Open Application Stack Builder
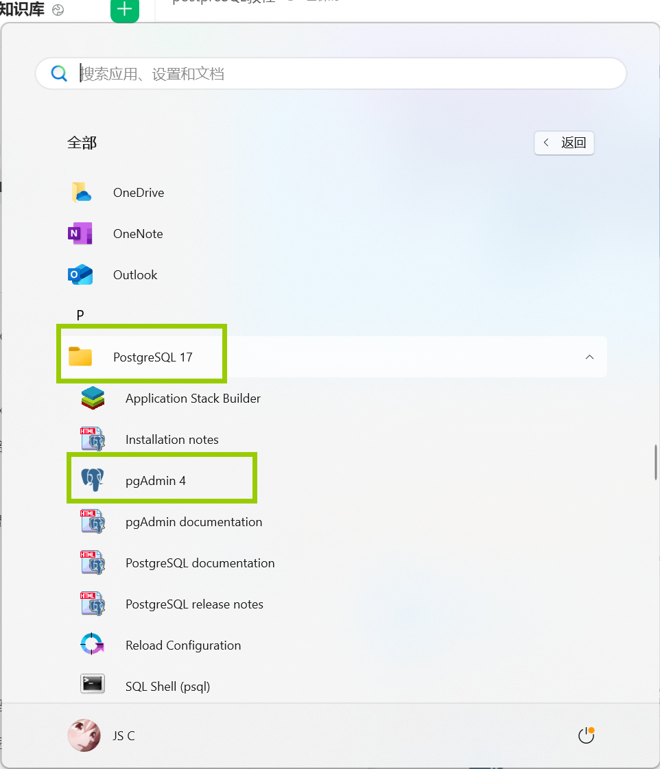This screenshot has width=660, height=769. 193,399
